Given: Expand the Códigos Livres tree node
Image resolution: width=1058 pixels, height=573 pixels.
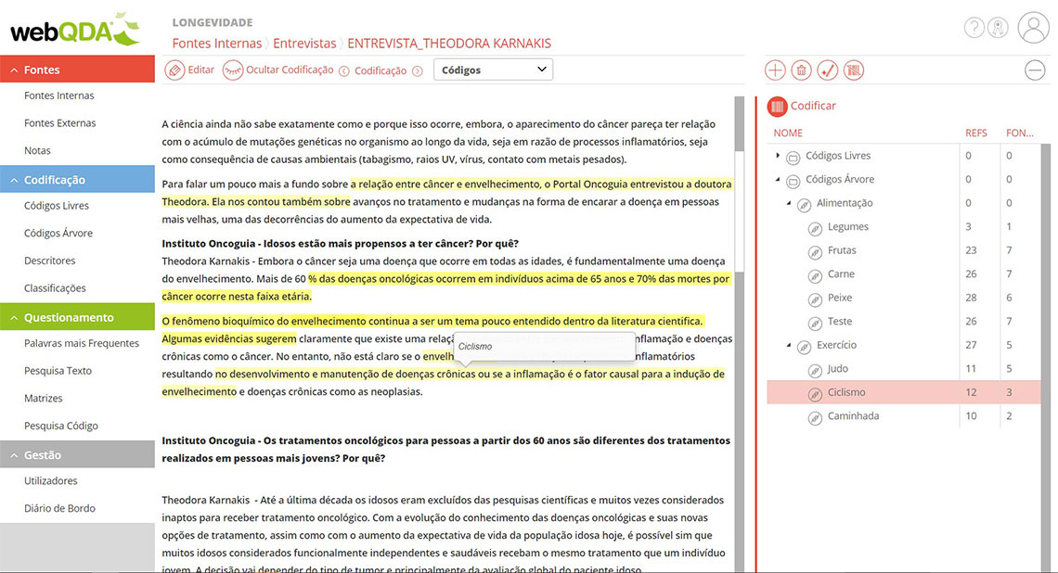Looking at the screenshot, I should coord(778,156).
